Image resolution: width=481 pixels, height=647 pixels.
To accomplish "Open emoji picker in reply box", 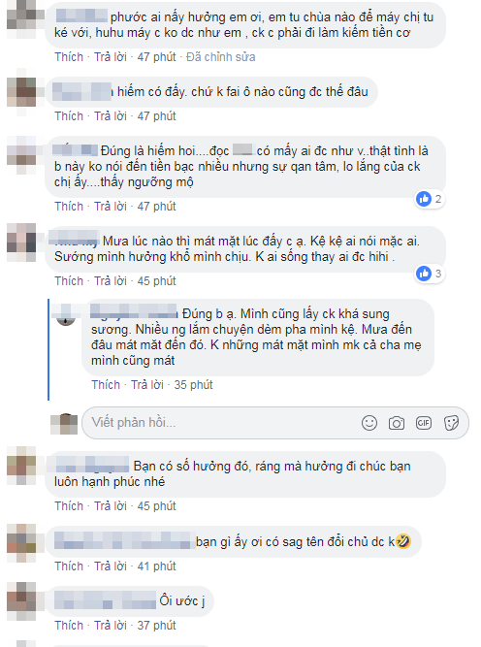I will click(x=369, y=423).
